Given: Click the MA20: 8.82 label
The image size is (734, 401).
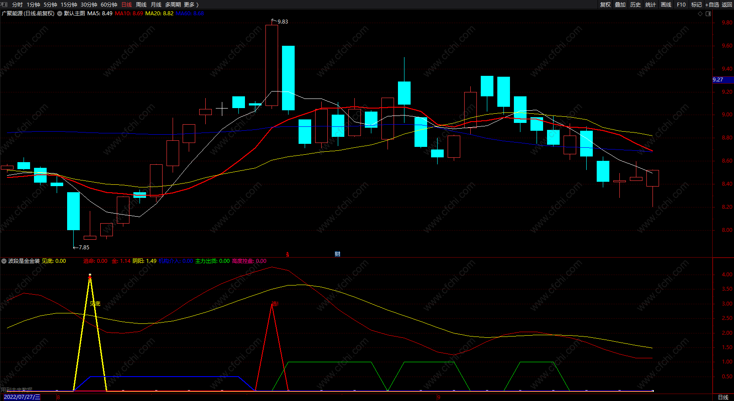Looking at the screenshot, I should click(160, 14).
